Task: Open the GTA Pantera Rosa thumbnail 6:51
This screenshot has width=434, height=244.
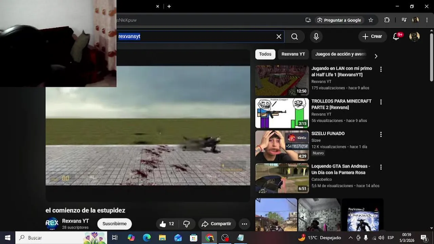Action: click(282, 179)
